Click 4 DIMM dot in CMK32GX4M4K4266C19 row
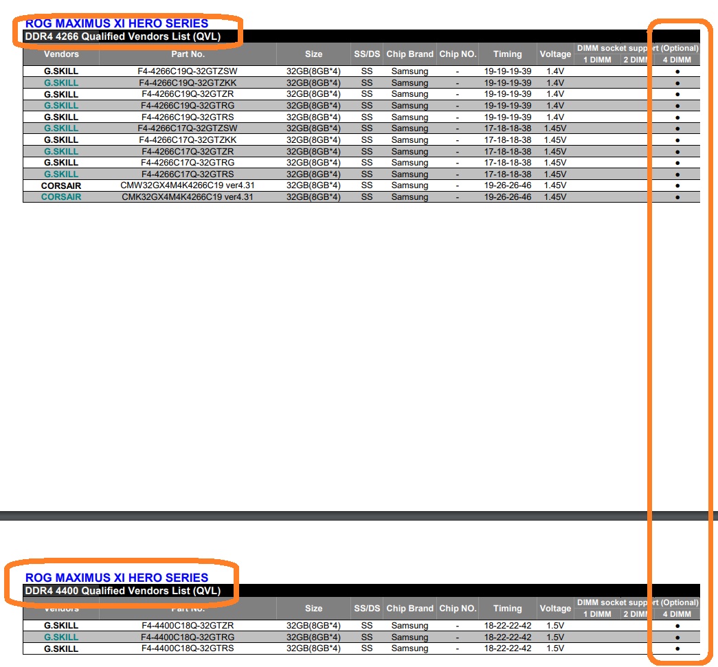This screenshot has width=718, height=667. [x=677, y=197]
